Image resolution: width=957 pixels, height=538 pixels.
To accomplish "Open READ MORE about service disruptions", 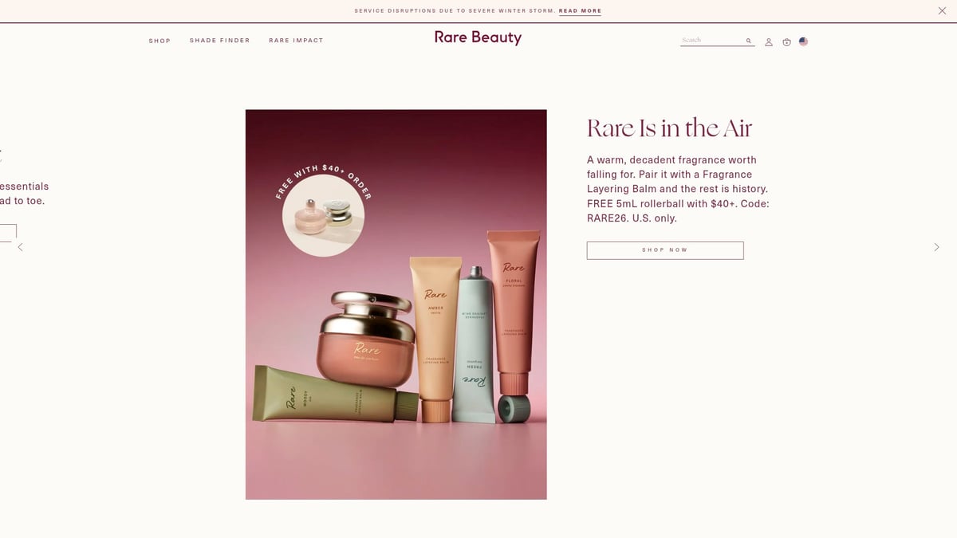I will click(579, 10).
